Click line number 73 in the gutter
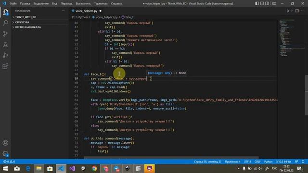 (x=76, y=138)
